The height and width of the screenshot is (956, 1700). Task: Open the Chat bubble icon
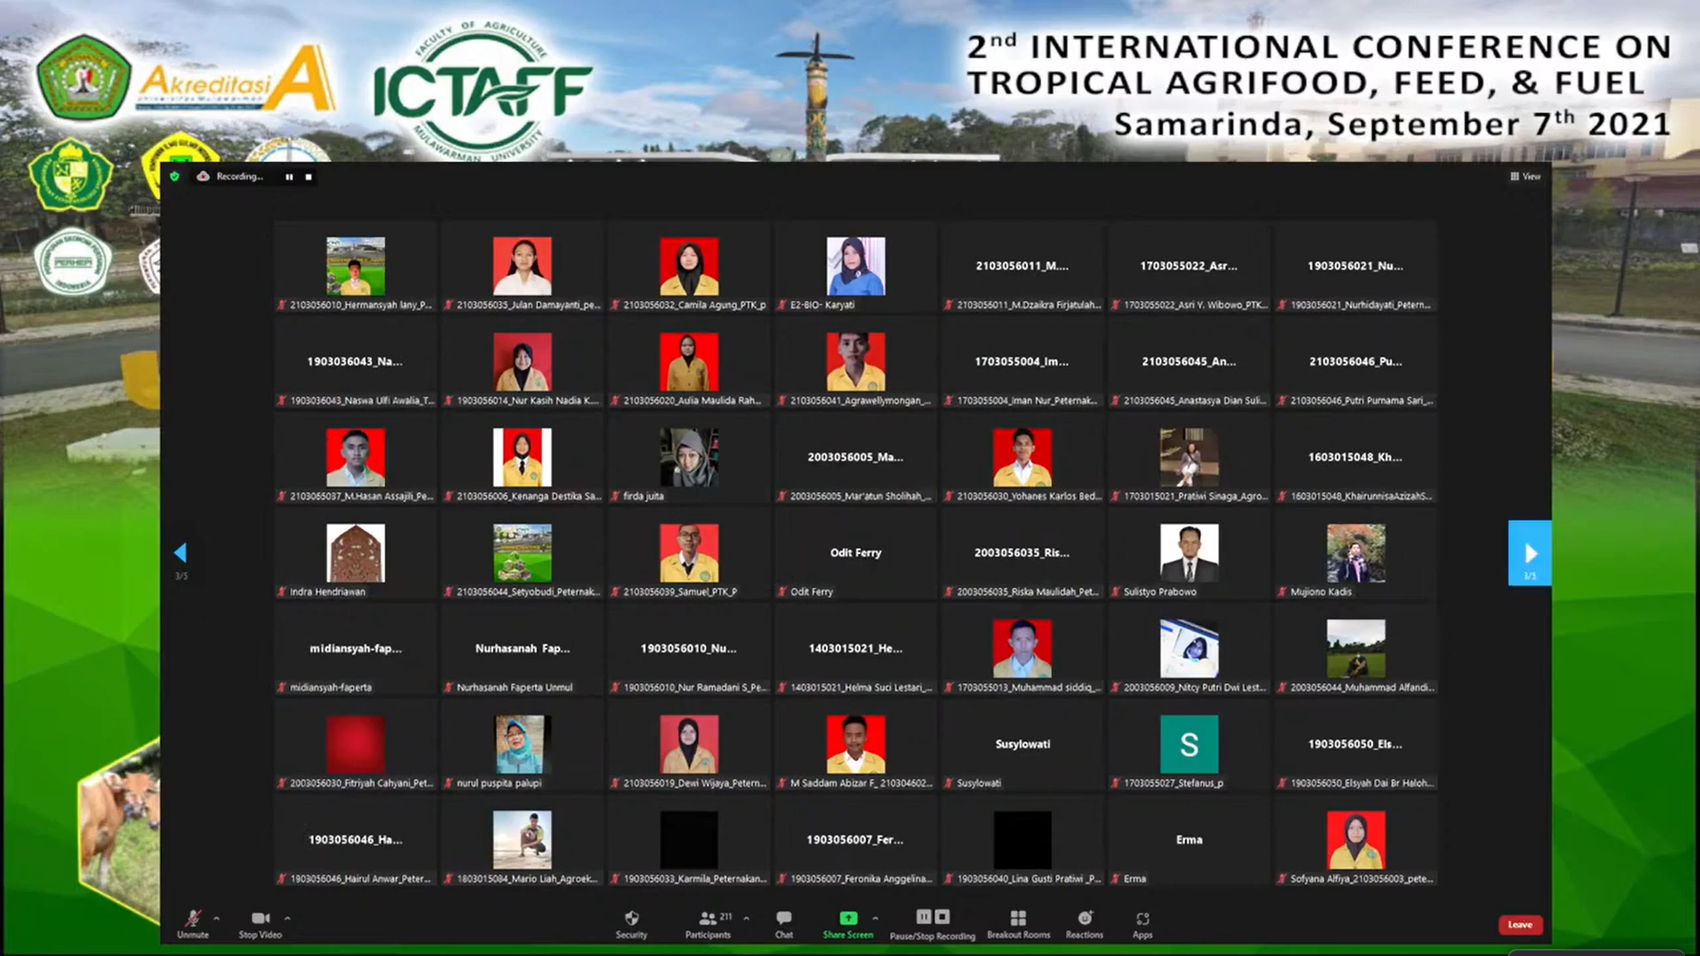click(784, 918)
